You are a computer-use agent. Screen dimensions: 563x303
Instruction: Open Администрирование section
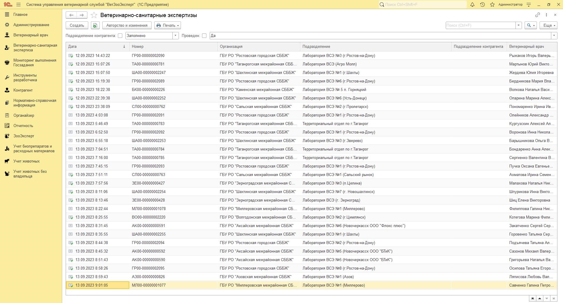31,25
